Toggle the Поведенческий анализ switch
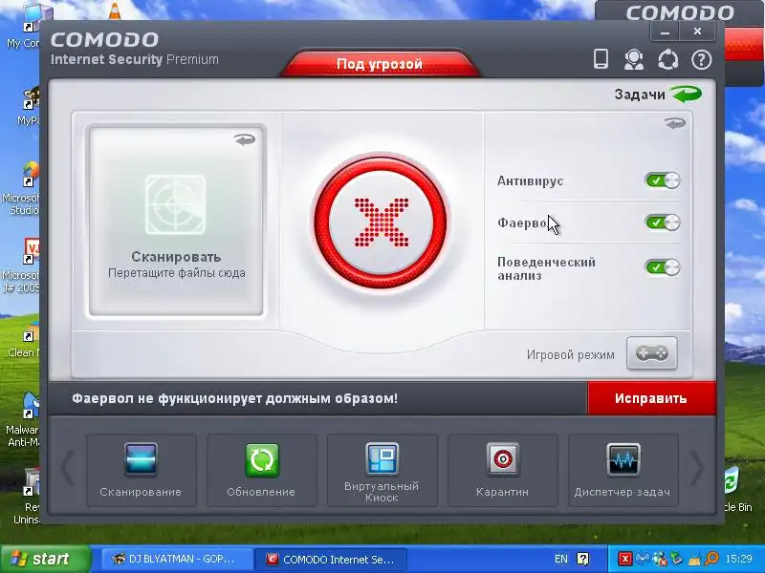 click(x=662, y=267)
